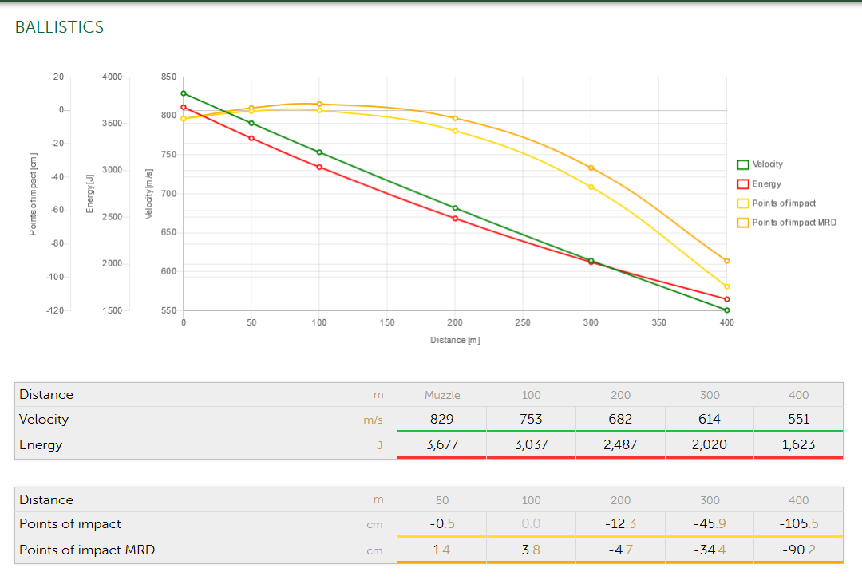The width and height of the screenshot is (862, 580).
Task: Click the green velocity point at 200 m
Action: tap(455, 208)
